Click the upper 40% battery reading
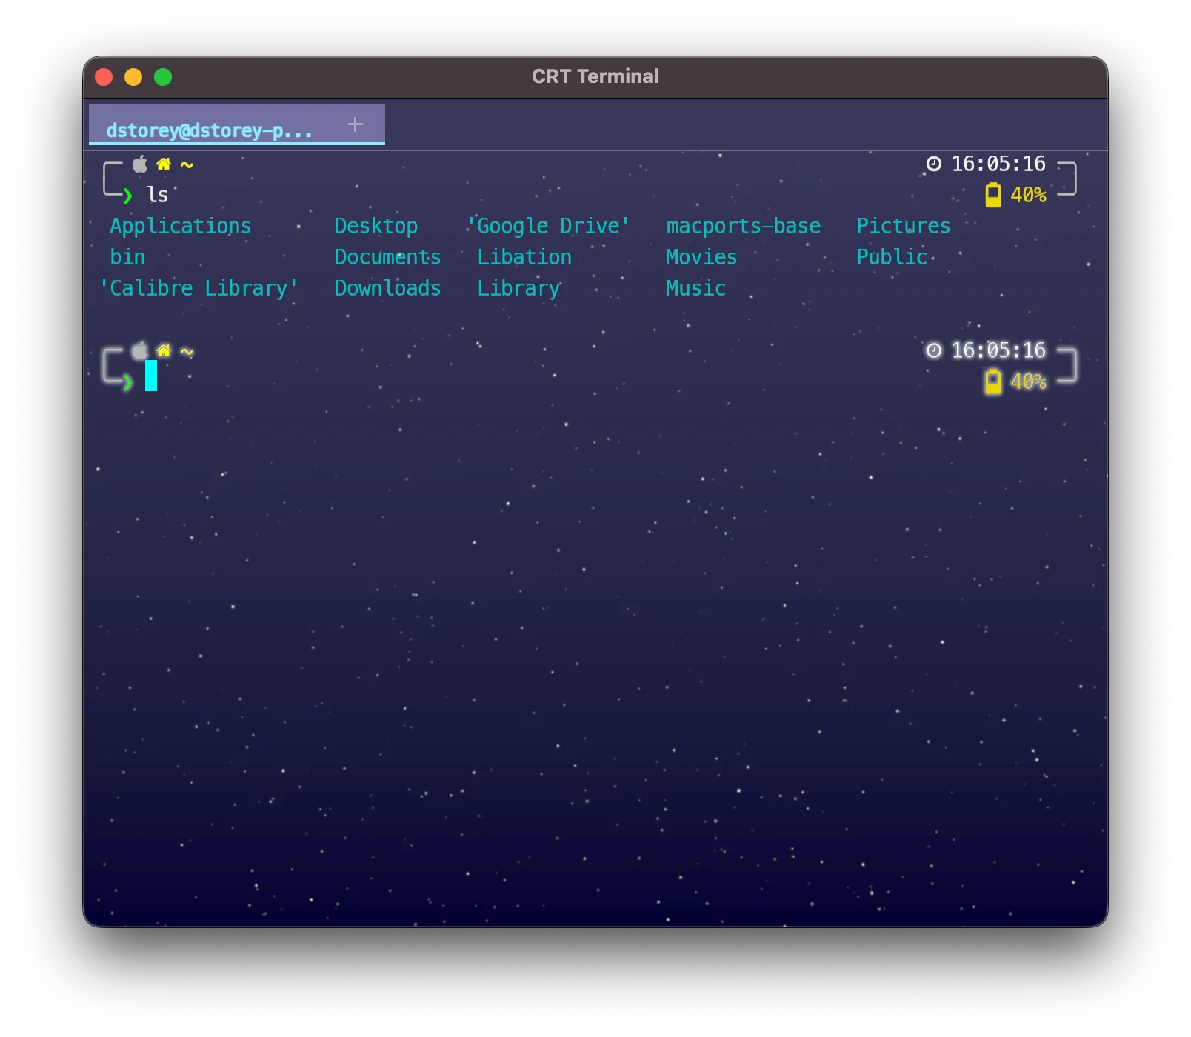 [1029, 195]
